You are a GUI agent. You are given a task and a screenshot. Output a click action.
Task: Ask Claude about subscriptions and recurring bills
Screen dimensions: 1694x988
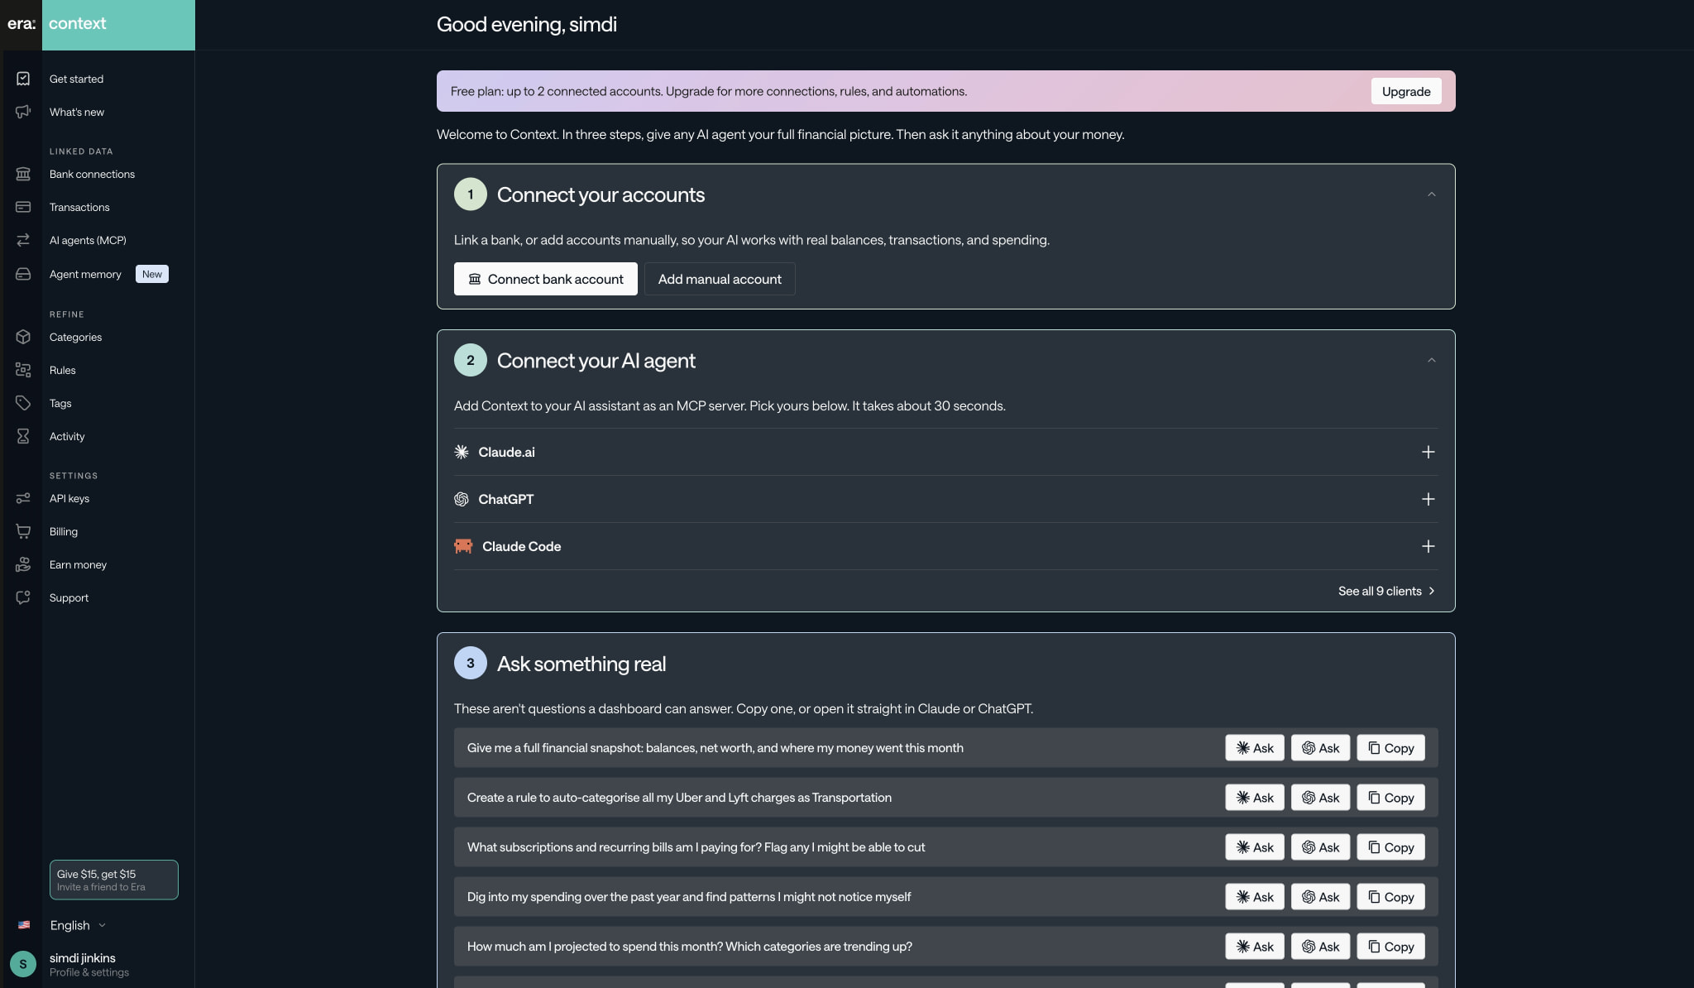[1255, 847]
